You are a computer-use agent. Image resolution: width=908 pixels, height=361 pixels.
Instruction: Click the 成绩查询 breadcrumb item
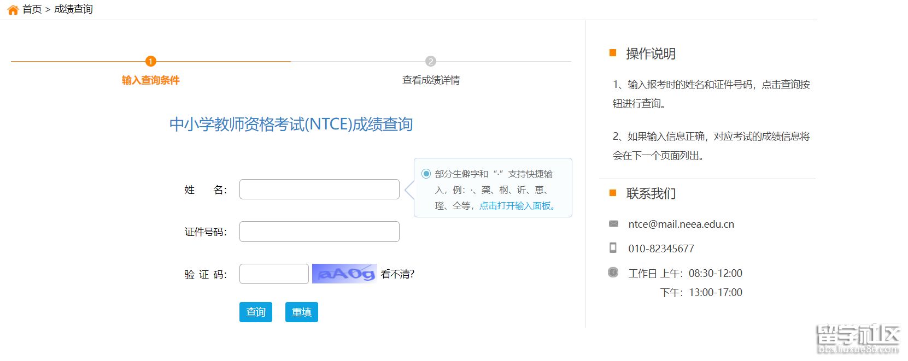pos(73,9)
